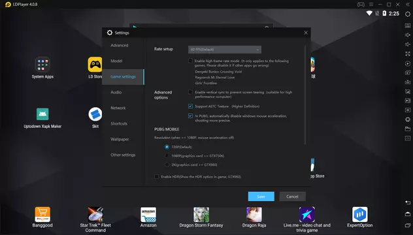Open the shared folder sidebar icon
This screenshot has height=235, width=413.
[408, 129]
